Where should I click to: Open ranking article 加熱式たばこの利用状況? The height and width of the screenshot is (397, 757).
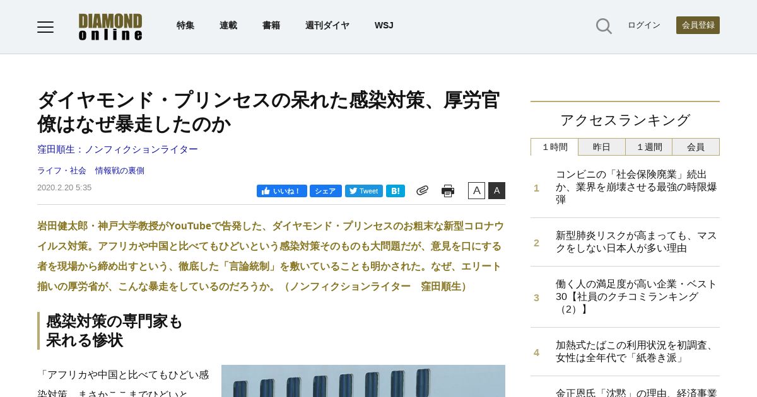pyautogui.click(x=637, y=352)
